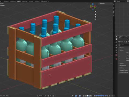Open the Tool tab of the viewport sidebar
This screenshot has height=97, width=129.
click(114, 4)
